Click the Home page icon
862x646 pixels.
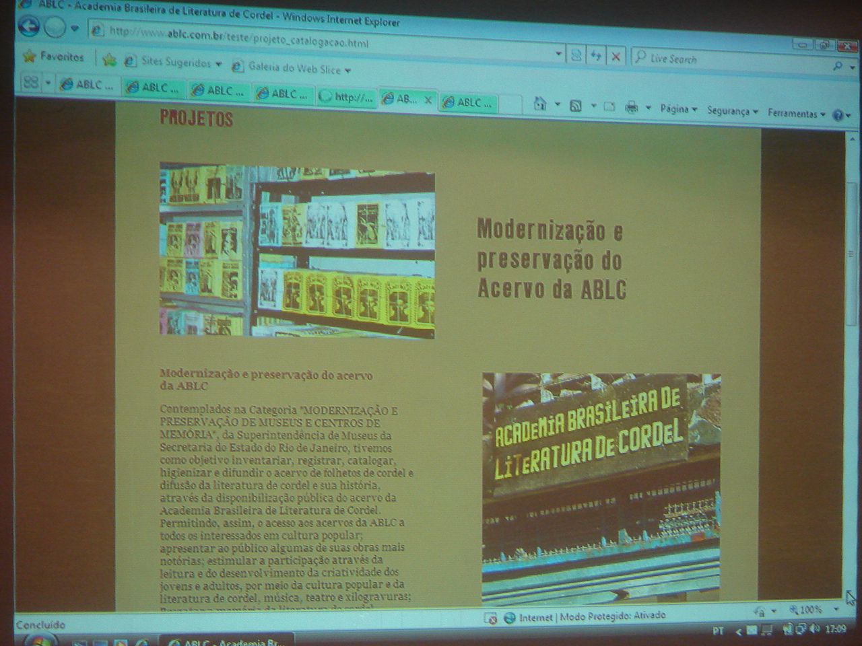click(541, 104)
